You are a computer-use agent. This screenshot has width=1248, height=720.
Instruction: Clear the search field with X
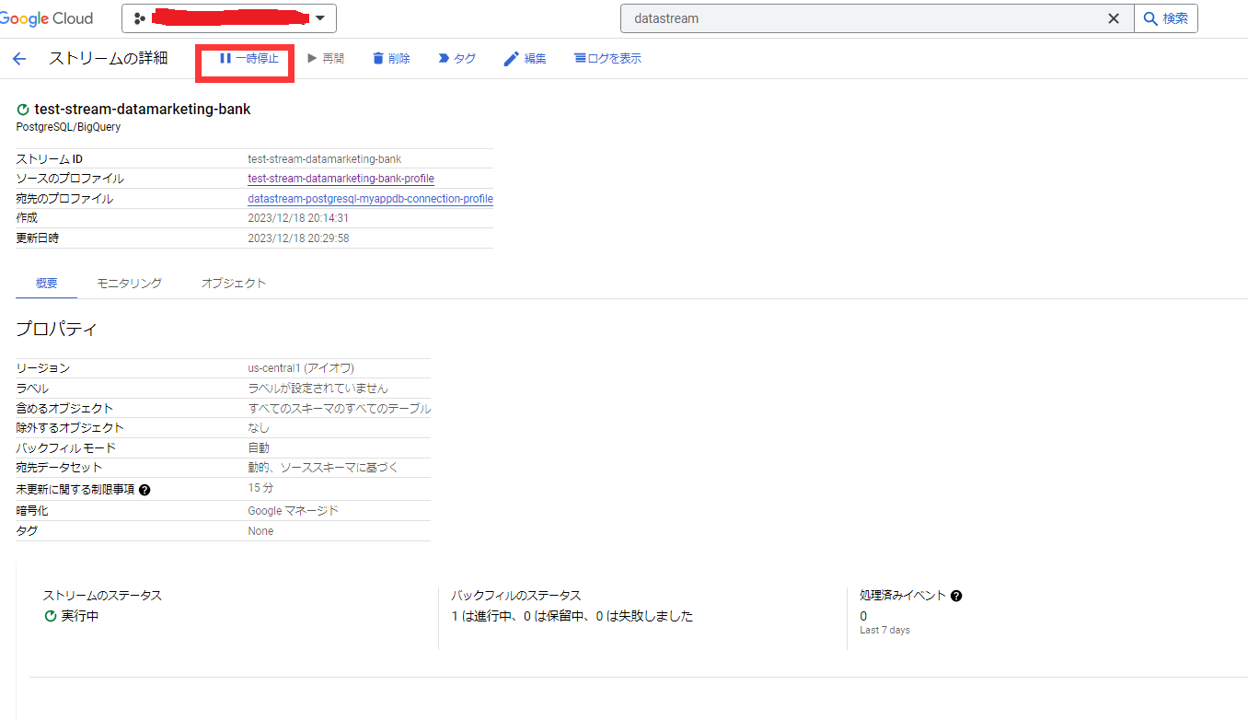1113,18
